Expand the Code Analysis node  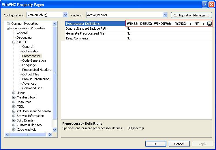pyautogui.click(x=14, y=130)
